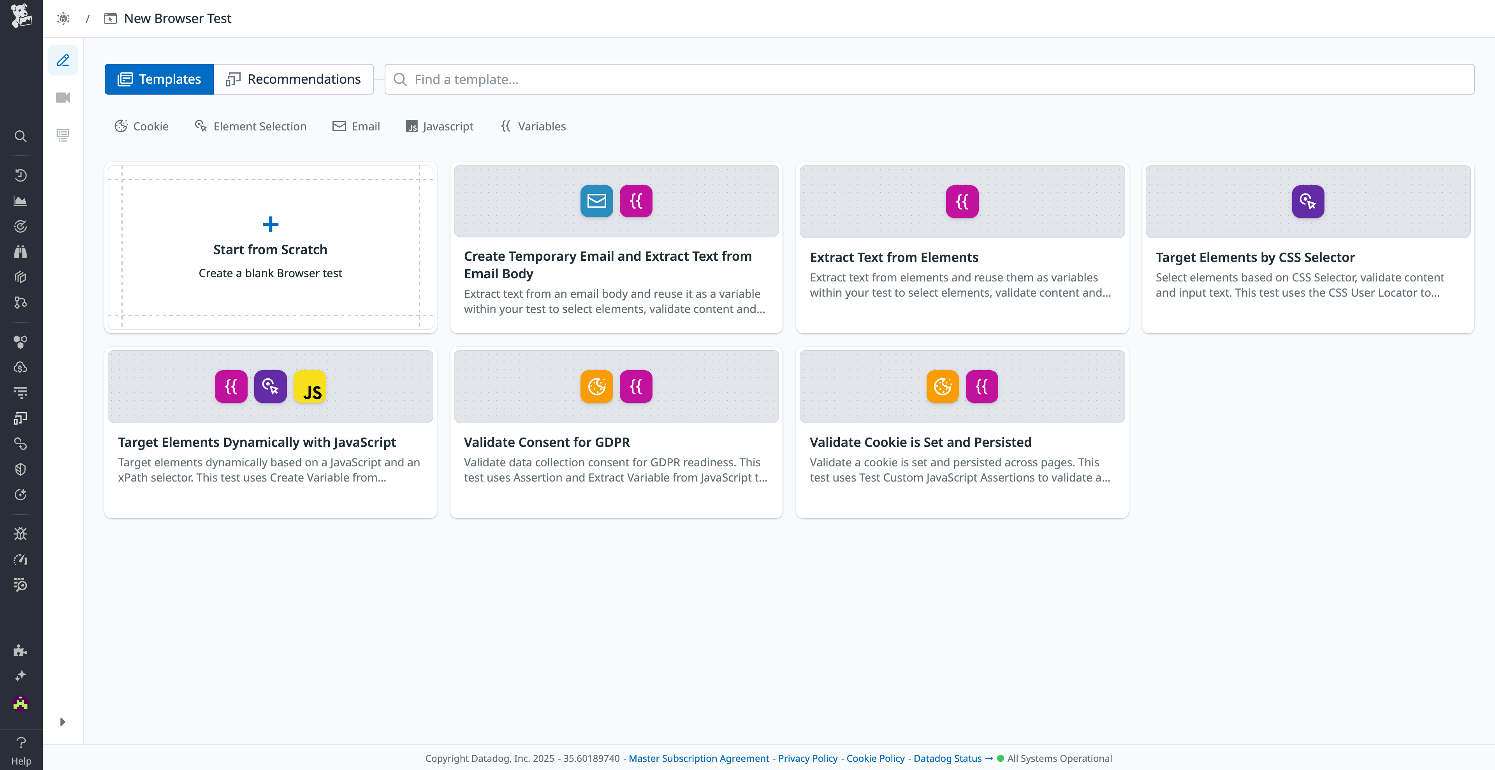Image resolution: width=1495 pixels, height=770 pixels.
Task: Toggle the Variables template filter
Action: [x=532, y=126]
